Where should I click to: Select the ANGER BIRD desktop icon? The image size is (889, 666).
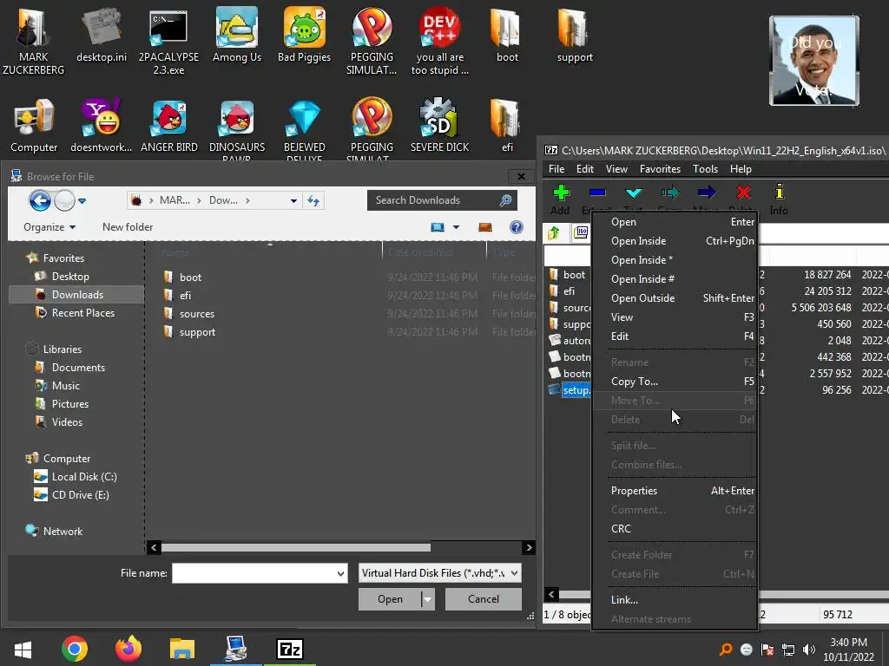tap(169, 127)
